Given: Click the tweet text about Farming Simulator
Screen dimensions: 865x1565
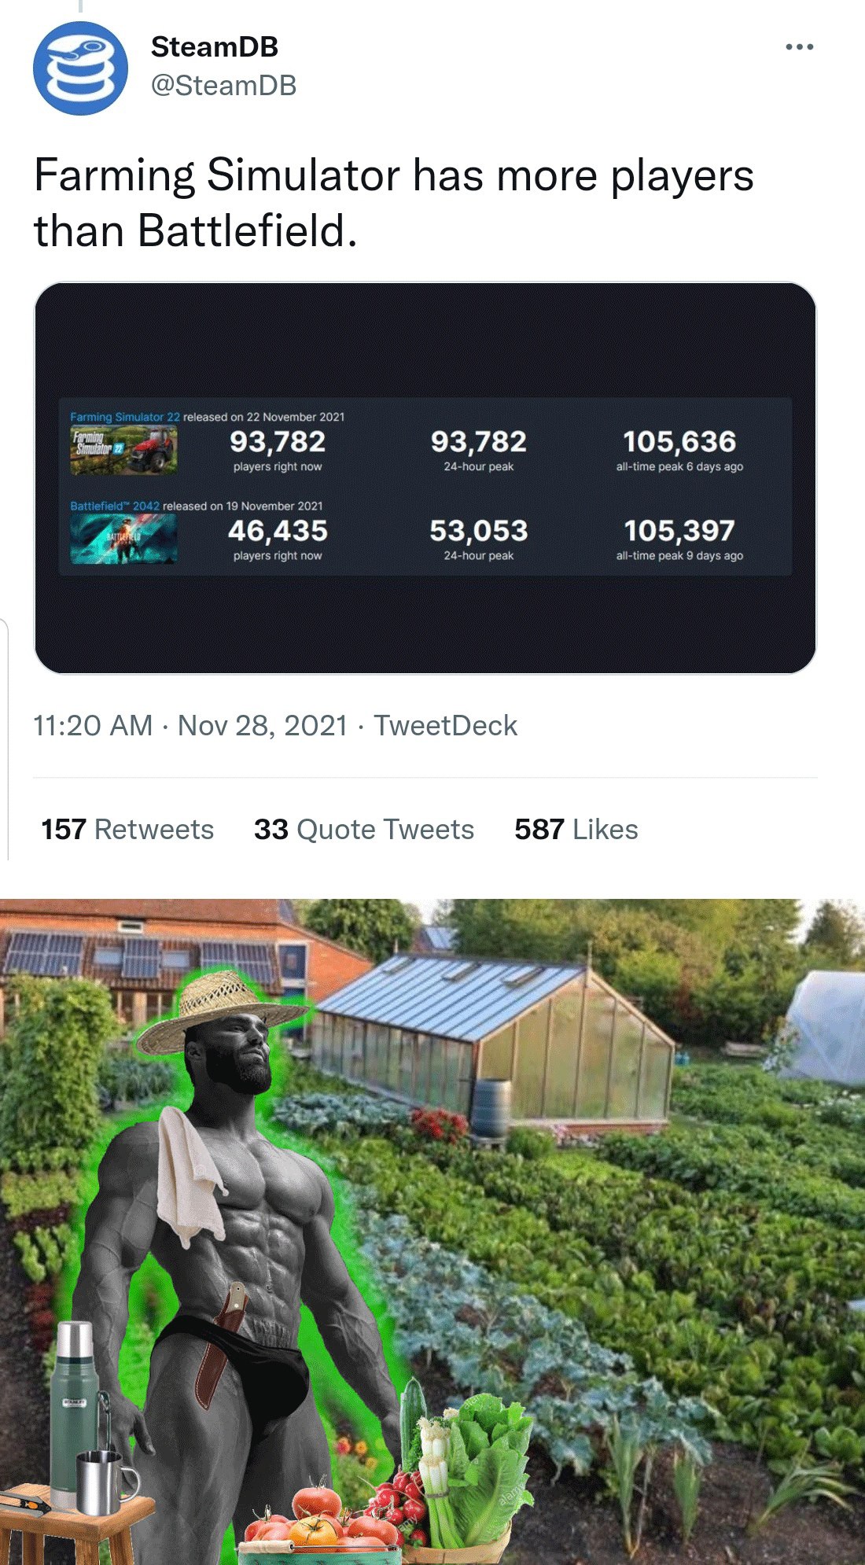Looking at the screenshot, I should tap(393, 203).
